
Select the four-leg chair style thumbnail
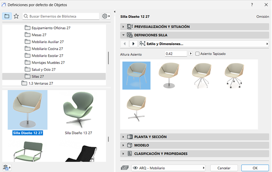pyautogui.click(x=136, y=75)
